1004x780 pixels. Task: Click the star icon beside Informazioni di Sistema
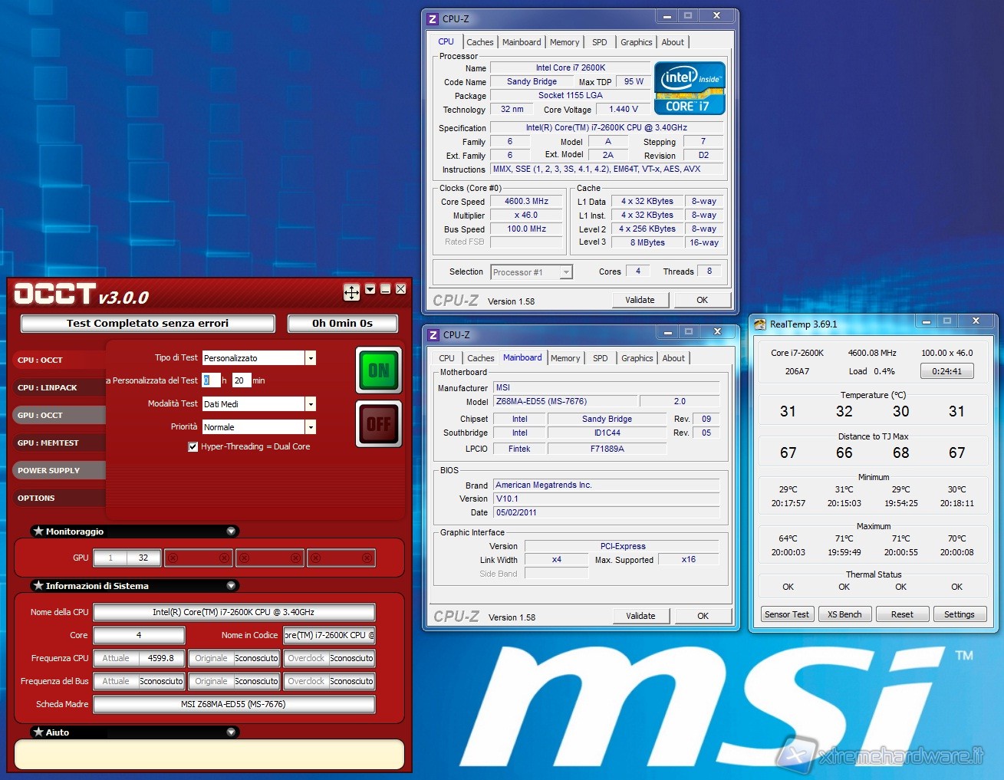click(38, 585)
